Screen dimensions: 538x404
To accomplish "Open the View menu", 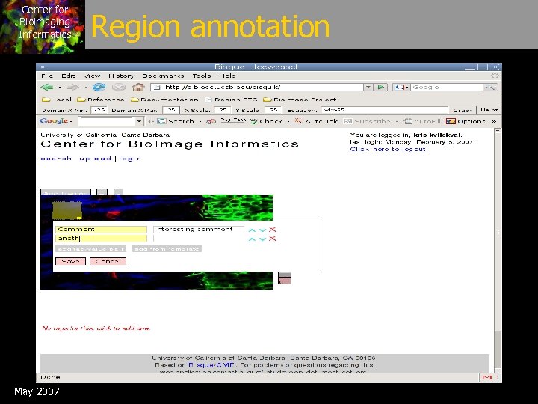I will 92,76.
